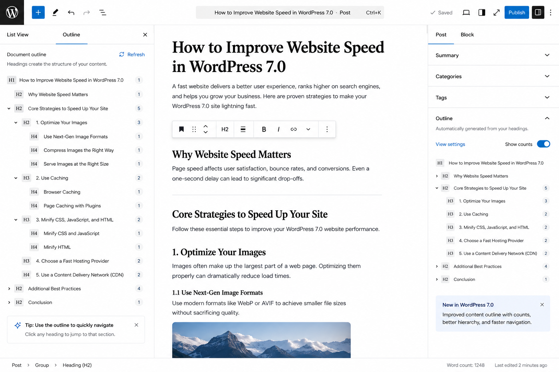The image size is (559, 372).
Task: Open the block inserter plus button
Action: [38, 12]
